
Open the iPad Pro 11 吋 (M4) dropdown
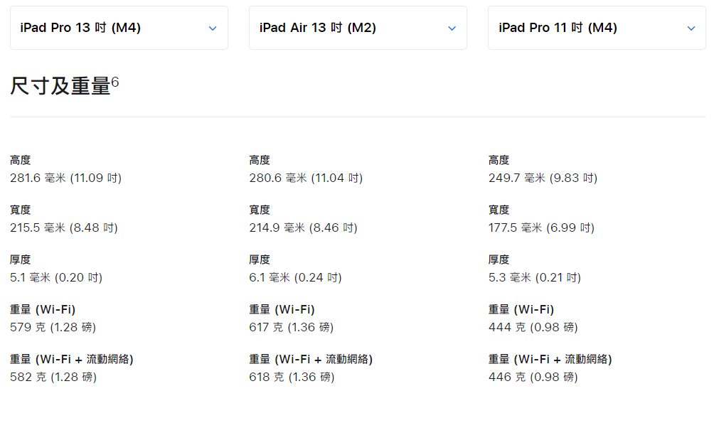pos(596,27)
